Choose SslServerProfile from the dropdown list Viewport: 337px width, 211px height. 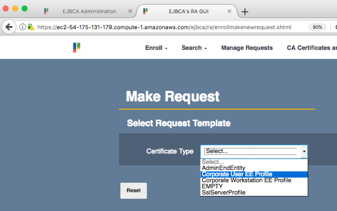coord(223,192)
